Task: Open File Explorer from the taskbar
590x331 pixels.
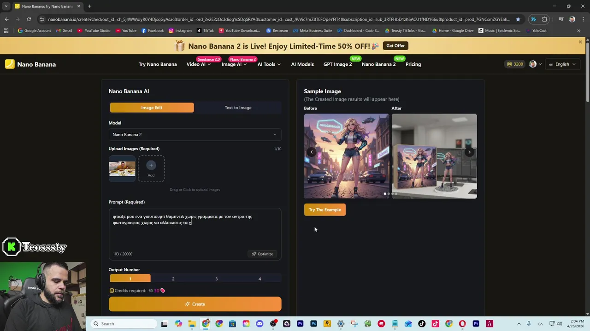Action: coord(192,324)
